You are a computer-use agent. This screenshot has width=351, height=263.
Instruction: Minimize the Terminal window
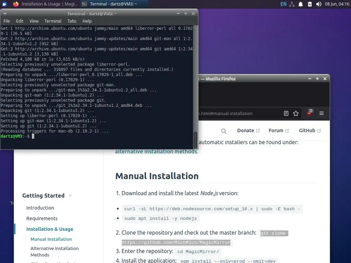coord(178,13)
